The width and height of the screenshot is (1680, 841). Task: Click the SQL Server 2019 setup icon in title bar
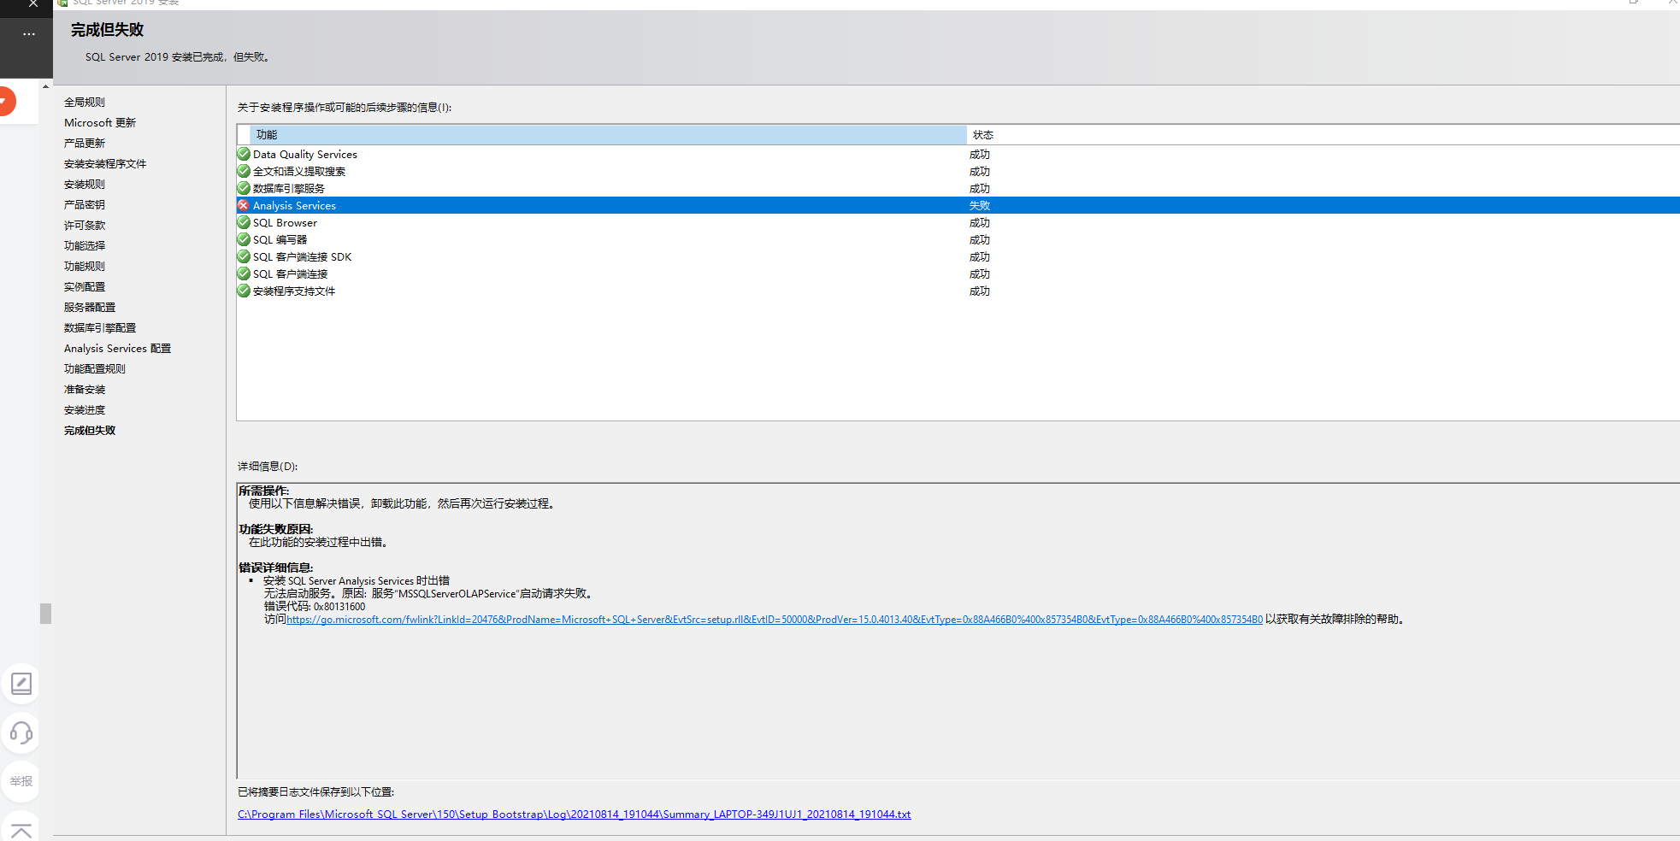pos(62,3)
